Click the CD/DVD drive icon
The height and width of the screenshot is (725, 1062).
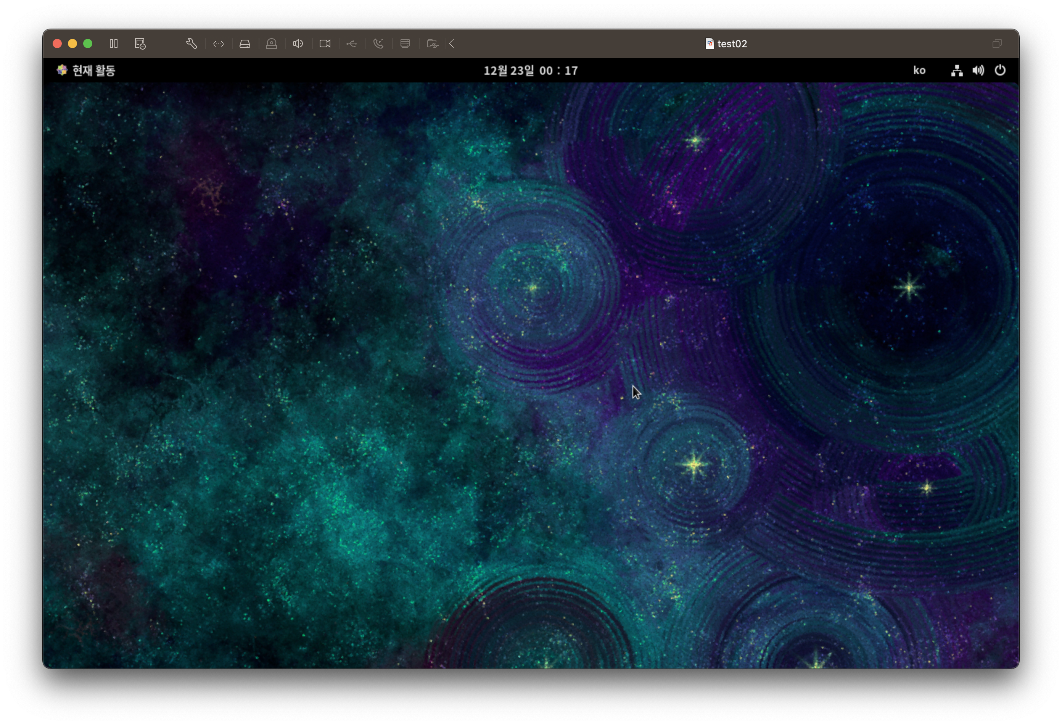(272, 43)
